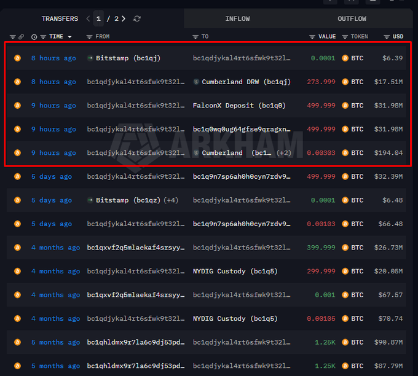Open the leftmost table filter icon

point(12,37)
